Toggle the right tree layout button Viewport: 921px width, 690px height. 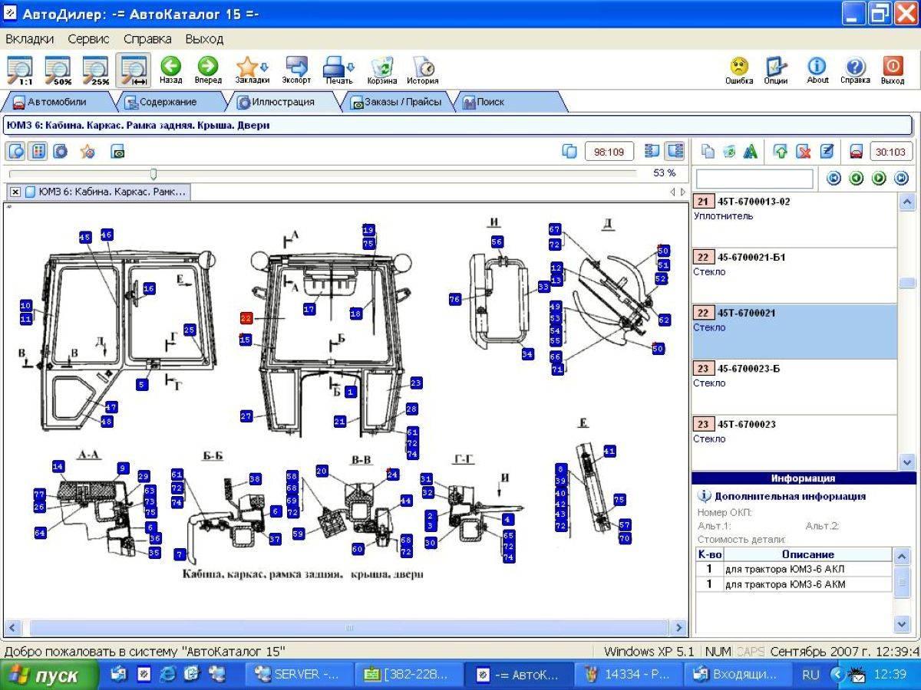[x=675, y=151]
